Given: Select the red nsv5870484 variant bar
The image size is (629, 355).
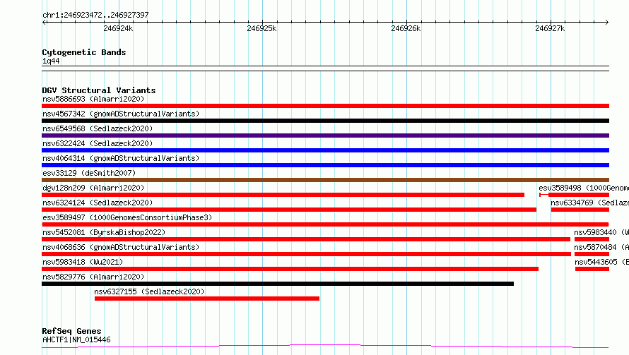Looking at the screenshot, I should point(592,254).
